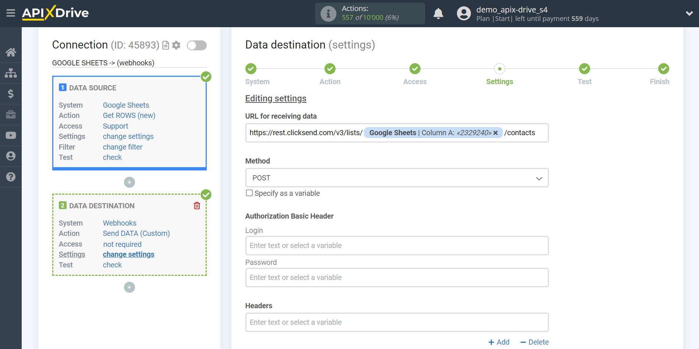The width and height of the screenshot is (699, 349).
Task: Go to the System step
Action: click(x=257, y=75)
